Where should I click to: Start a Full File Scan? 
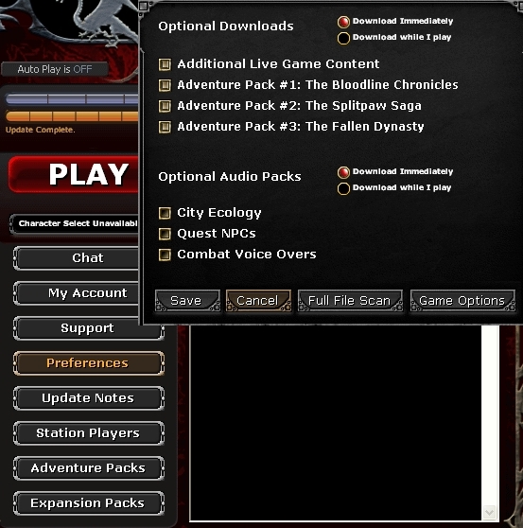coord(350,300)
